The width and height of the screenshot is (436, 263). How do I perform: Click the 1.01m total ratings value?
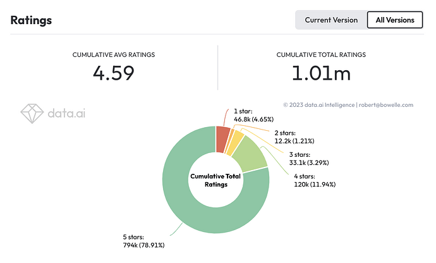tap(321, 73)
